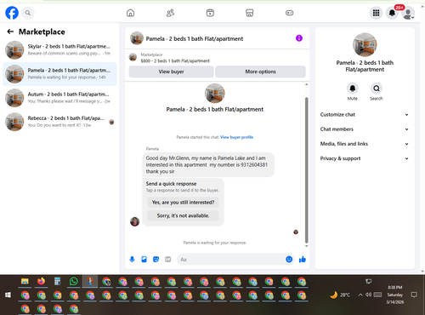The height and width of the screenshot is (315, 425).
Task: Open Facebook search magnifier
Action: pos(28,13)
